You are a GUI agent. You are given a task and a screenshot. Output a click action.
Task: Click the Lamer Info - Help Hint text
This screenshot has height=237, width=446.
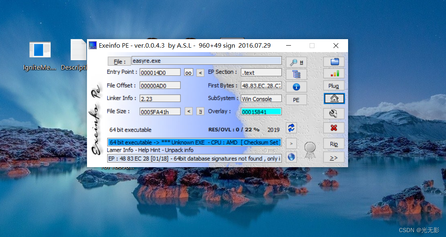150,150
